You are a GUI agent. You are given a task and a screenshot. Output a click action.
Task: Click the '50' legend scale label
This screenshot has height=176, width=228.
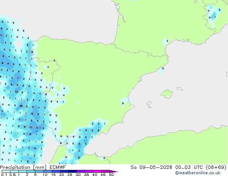coord(111,175)
